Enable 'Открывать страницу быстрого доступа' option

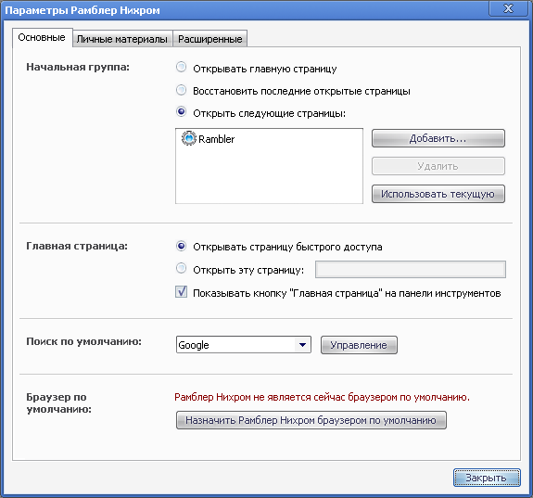(x=181, y=246)
